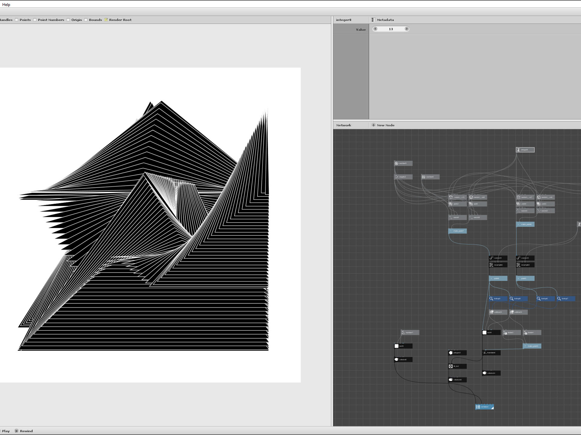Uncheck the Render Root checkbox
The height and width of the screenshot is (435, 581).
pos(106,20)
